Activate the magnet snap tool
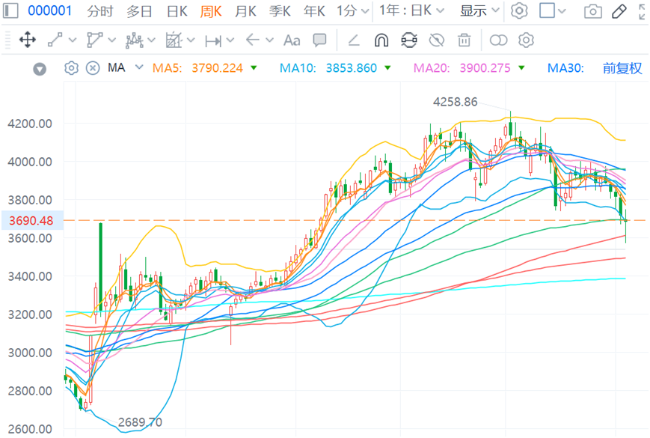The height and width of the screenshot is (438, 650). [x=381, y=40]
